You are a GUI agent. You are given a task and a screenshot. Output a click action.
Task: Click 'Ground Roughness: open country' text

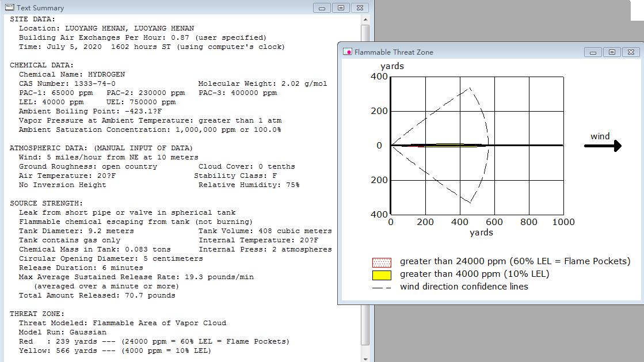88,166
